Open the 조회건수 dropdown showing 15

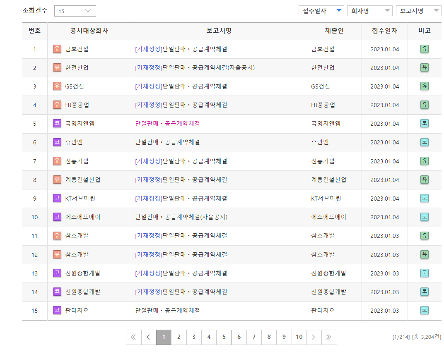[75, 11]
